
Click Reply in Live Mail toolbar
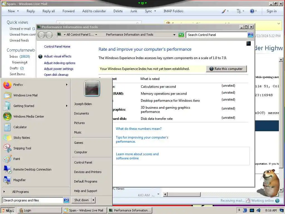pyautogui.click(x=31, y=11)
